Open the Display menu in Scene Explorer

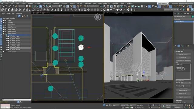(8, 13)
